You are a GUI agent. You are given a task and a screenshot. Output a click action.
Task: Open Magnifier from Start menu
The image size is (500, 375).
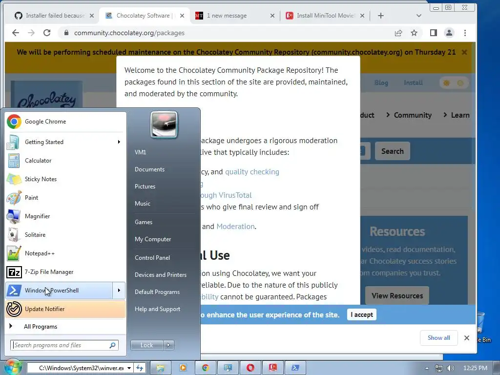65,216
